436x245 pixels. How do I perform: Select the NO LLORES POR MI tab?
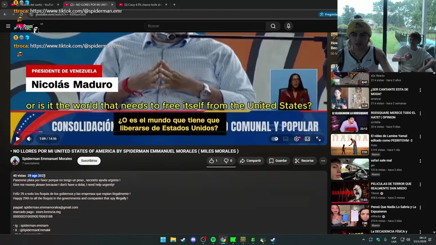click(89, 5)
